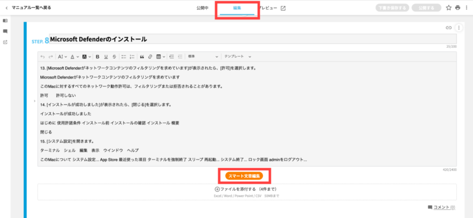The image size is (473, 218).
Task: Favorite this manual with the star icon
Action: pos(449,8)
